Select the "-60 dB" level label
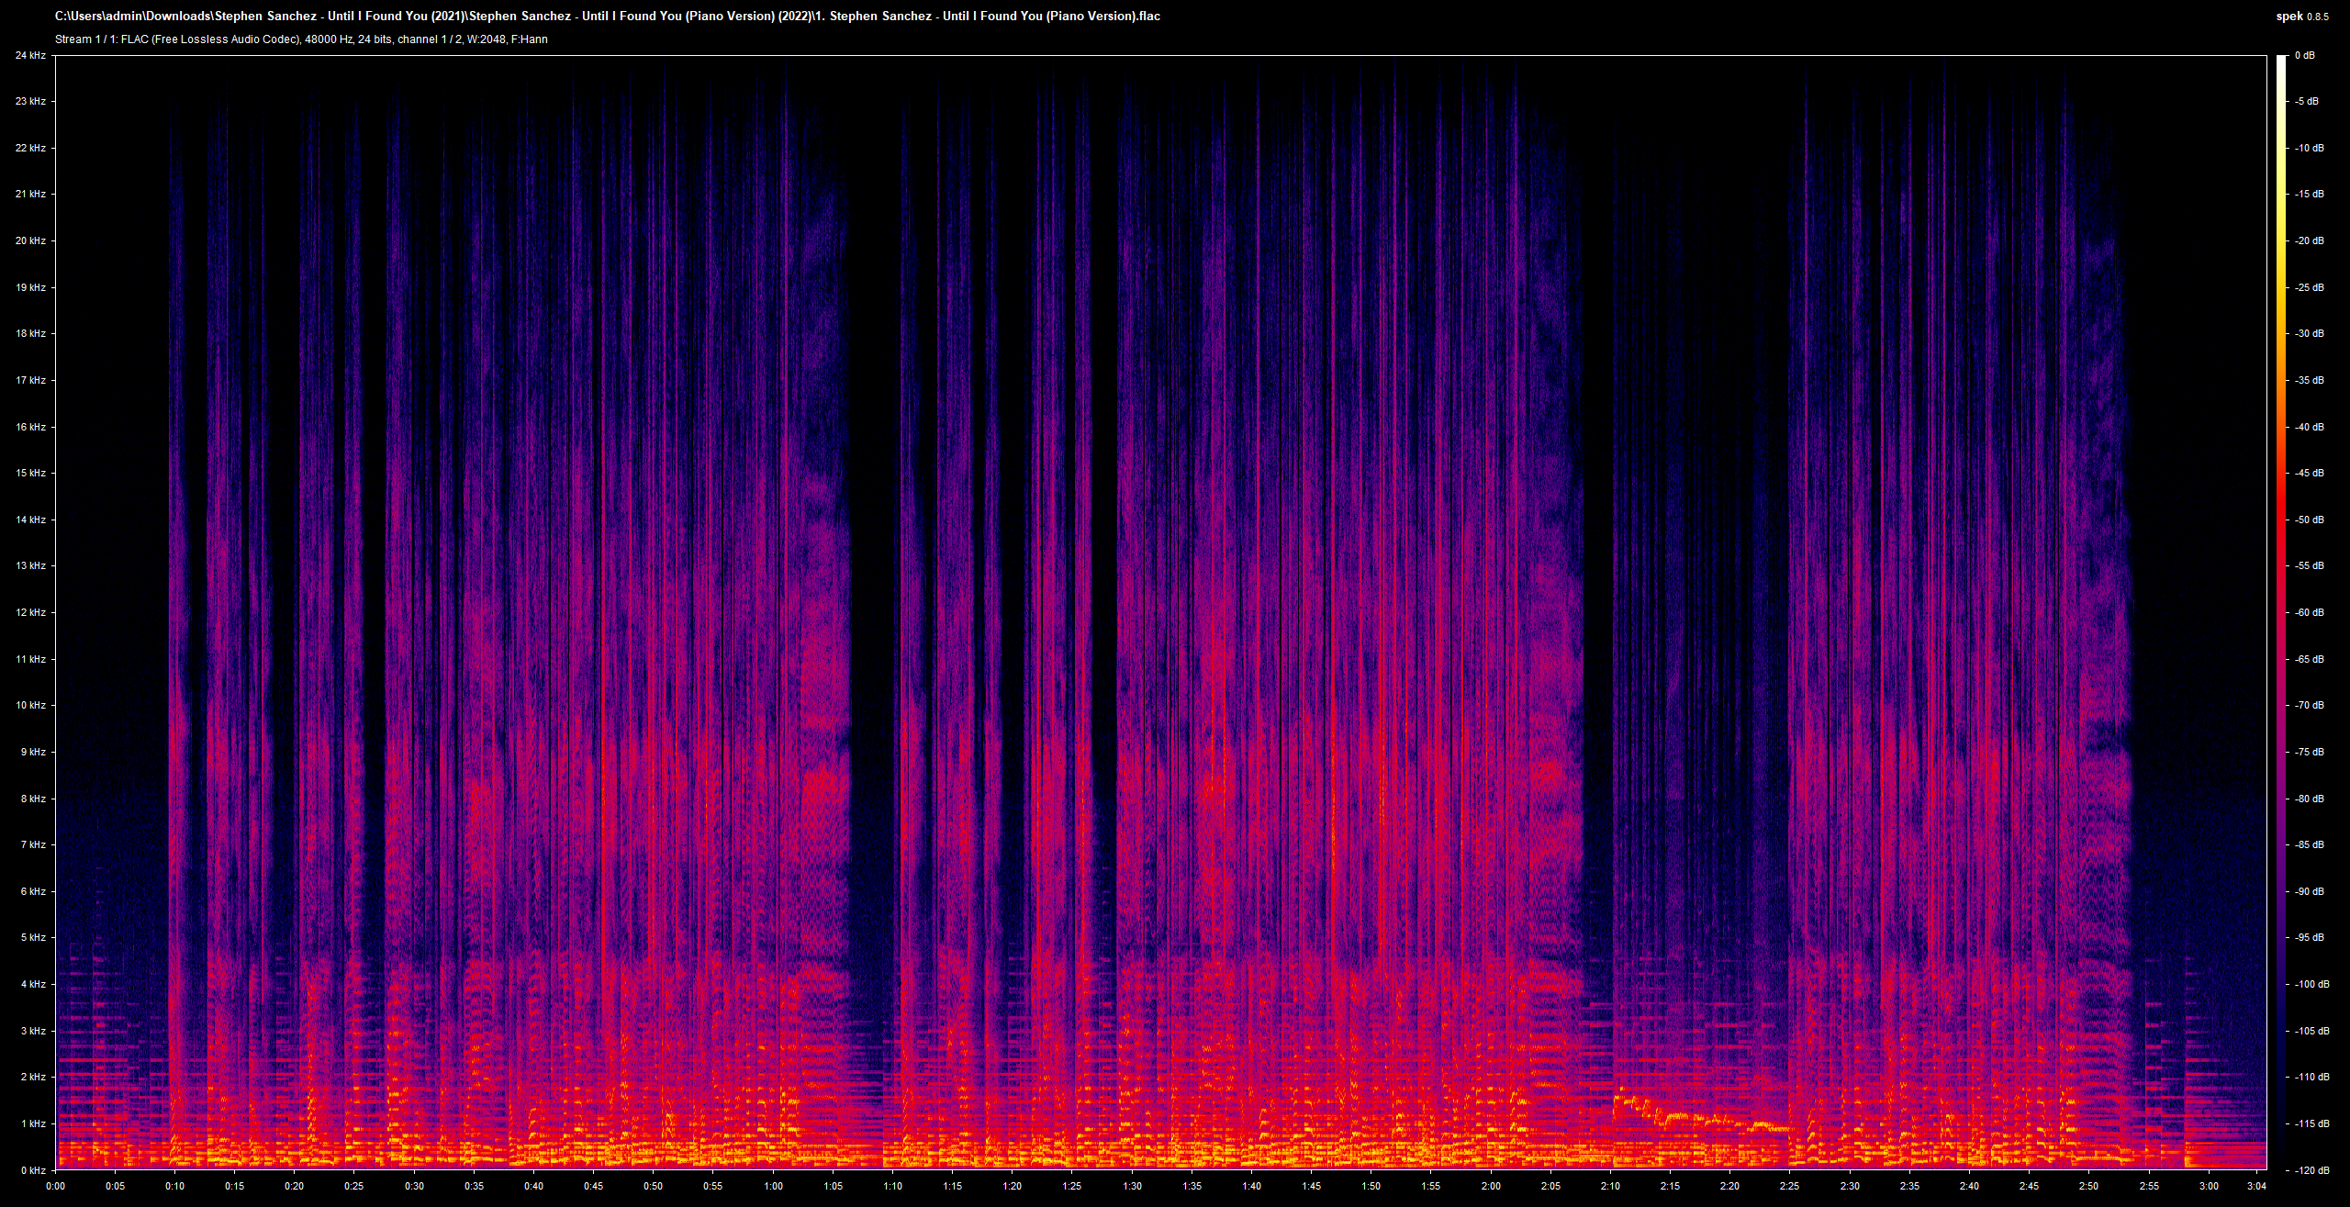The image size is (2350, 1207). pyautogui.click(x=2309, y=613)
